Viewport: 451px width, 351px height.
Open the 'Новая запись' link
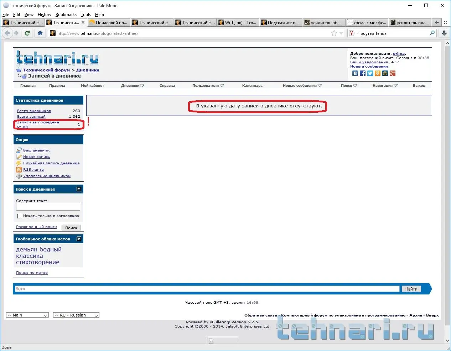36,157
